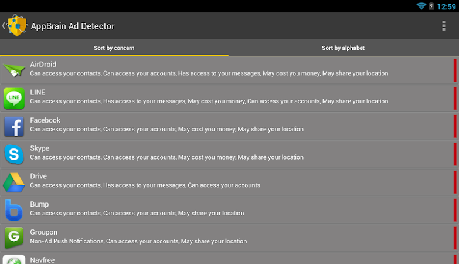Check the Wi-Fi status bar icon

pos(421,6)
